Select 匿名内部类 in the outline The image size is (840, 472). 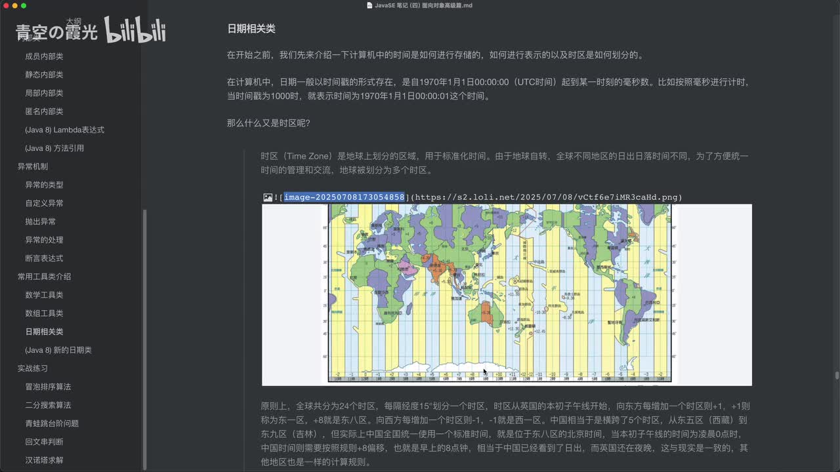pyautogui.click(x=44, y=111)
